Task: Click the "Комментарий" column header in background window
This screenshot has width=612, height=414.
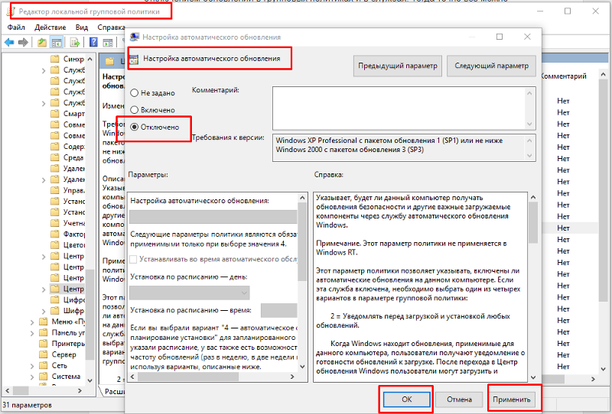Action: click(x=564, y=76)
